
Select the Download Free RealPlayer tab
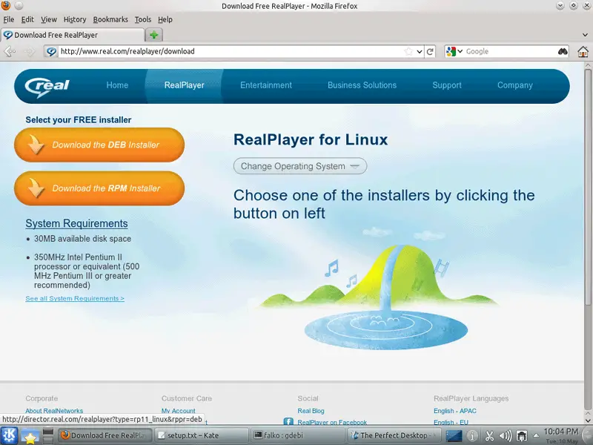[x=72, y=35]
